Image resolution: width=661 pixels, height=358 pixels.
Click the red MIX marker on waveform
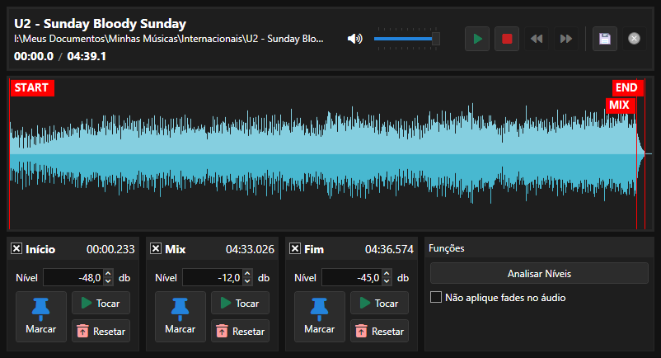coord(619,106)
